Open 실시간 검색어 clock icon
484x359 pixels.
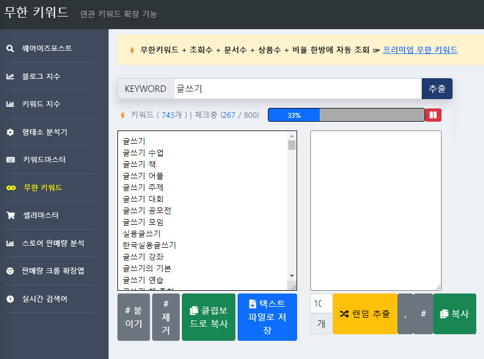pyautogui.click(x=10, y=299)
